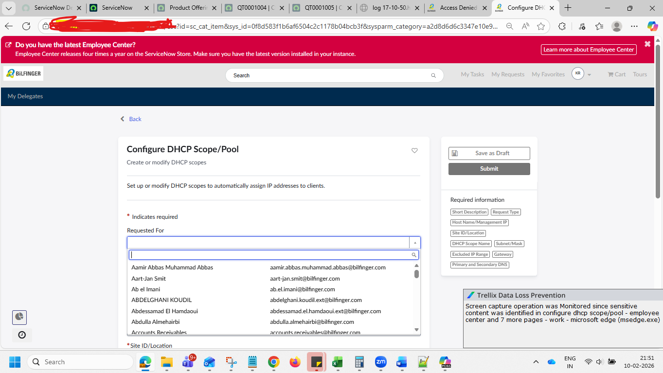Click the KR user avatar
The height and width of the screenshot is (373, 663).
click(577, 74)
